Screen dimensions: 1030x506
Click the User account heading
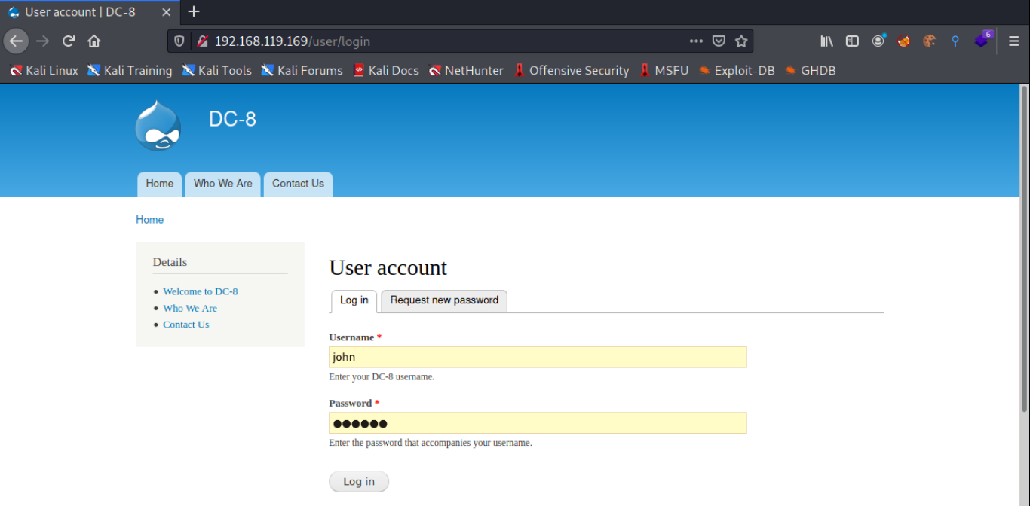[x=388, y=267]
